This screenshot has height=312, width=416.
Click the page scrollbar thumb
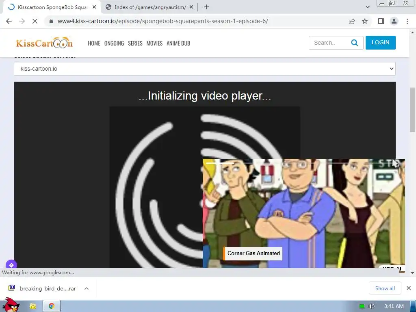[x=412, y=110]
